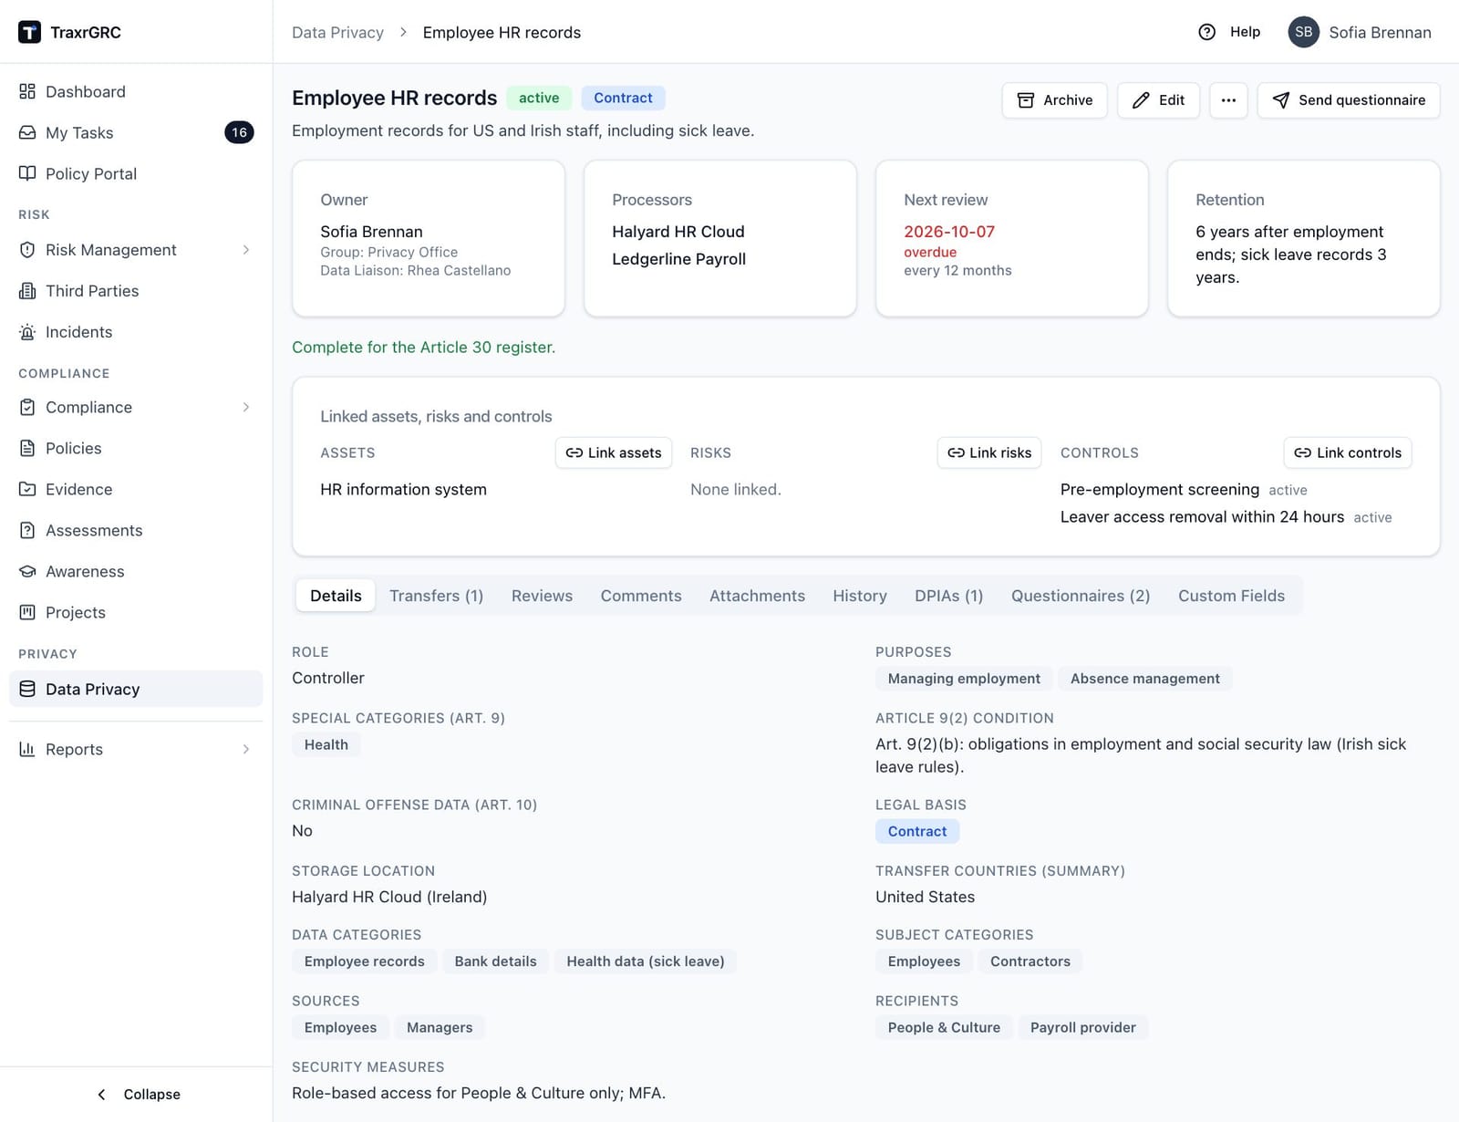1459x1122 pixels.
Task: Click the Third Parties building icon
Action: (27, 291)
